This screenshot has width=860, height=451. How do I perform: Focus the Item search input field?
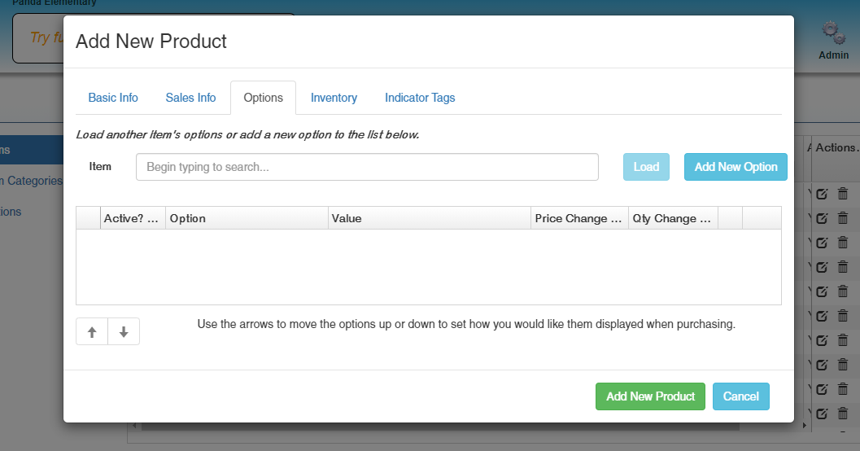[367, 167]
